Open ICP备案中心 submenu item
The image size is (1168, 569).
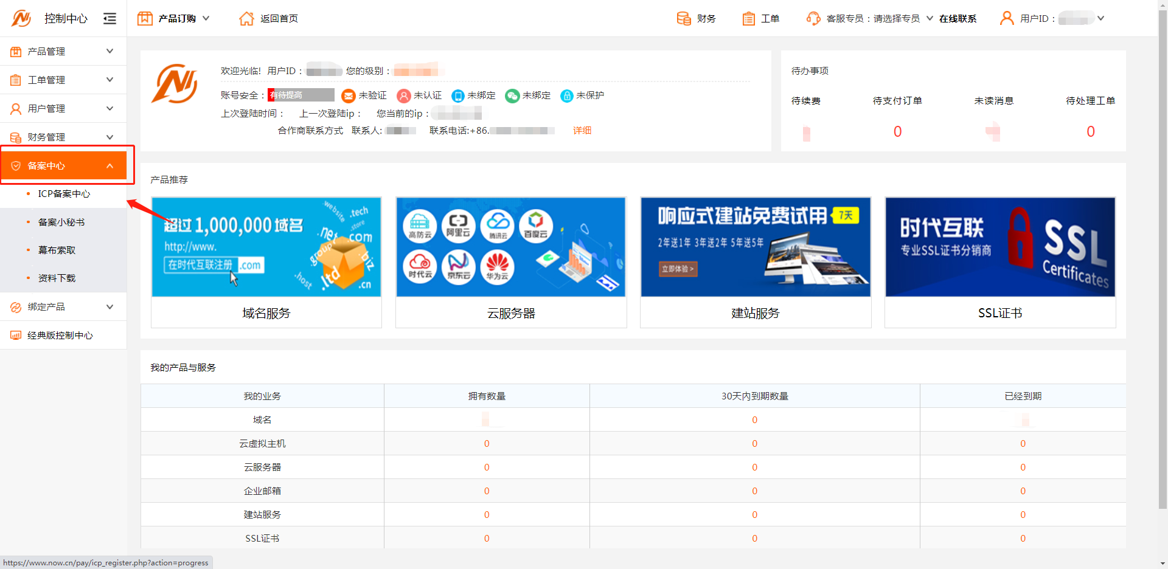click(64, 194)
